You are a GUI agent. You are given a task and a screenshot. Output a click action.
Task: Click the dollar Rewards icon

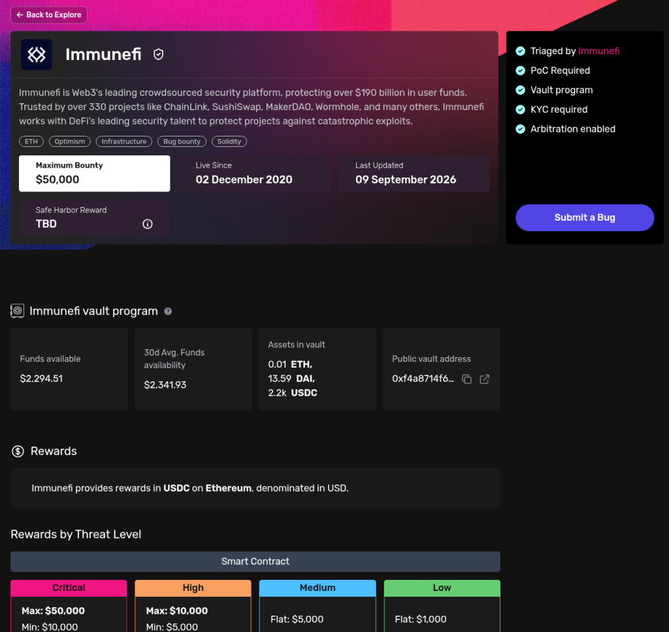click(18, 451)
